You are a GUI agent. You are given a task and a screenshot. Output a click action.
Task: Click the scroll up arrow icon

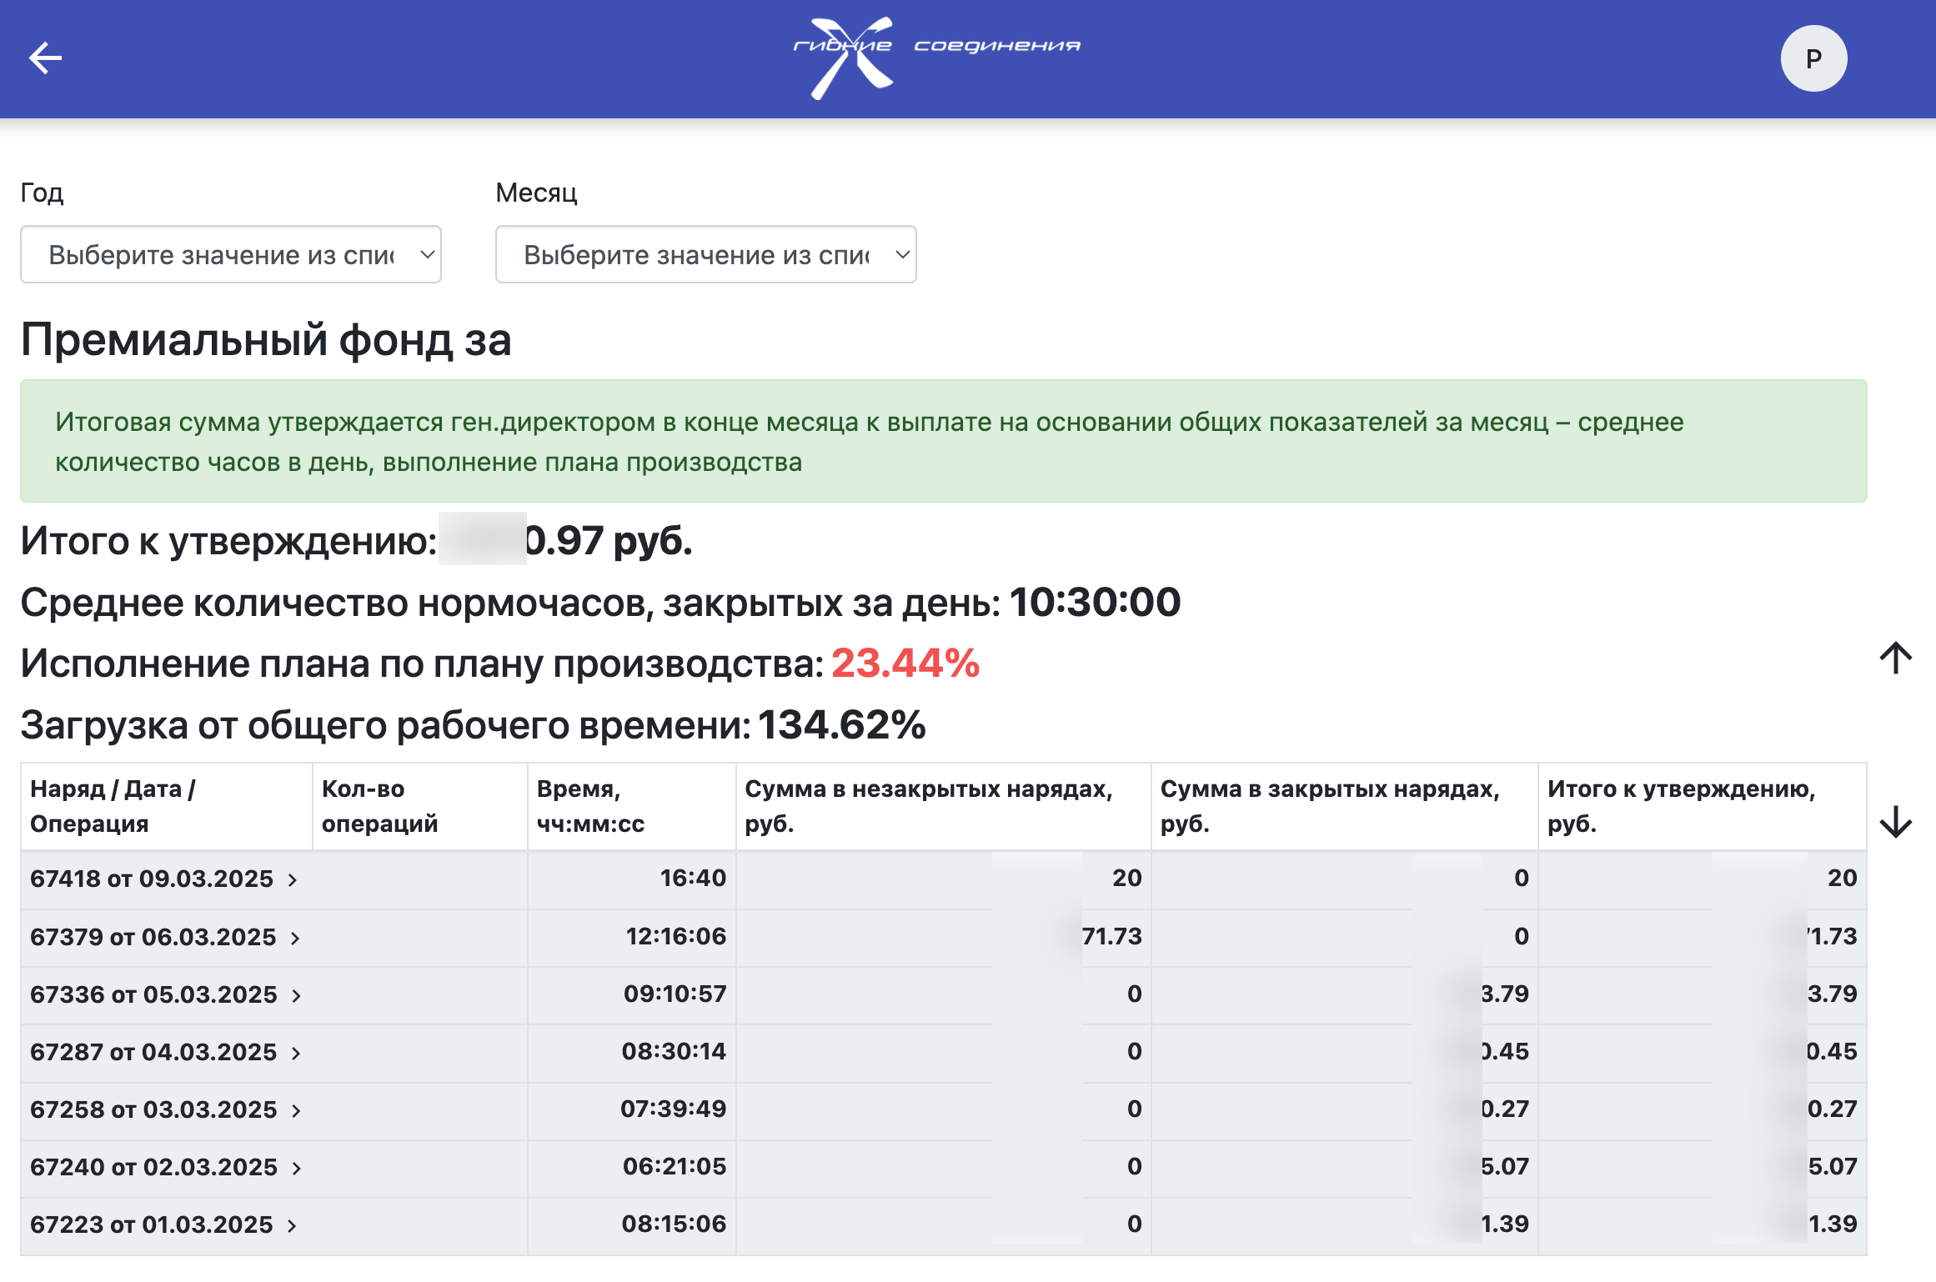[x=1894, y=658]
